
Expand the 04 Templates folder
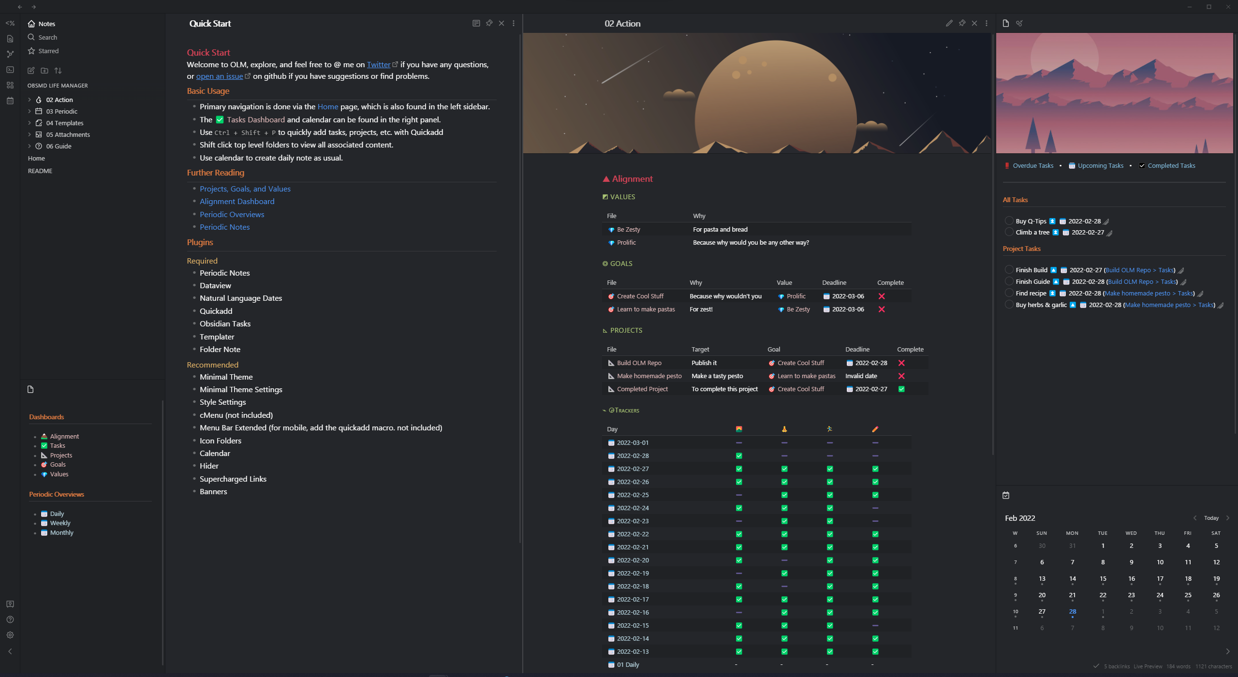[29, 123]
